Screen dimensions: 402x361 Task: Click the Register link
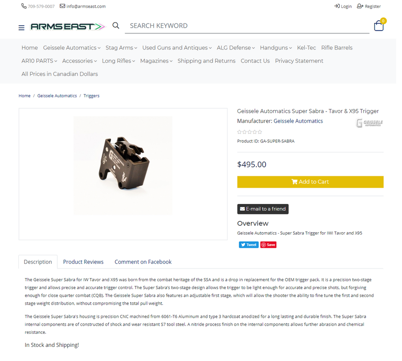point(369,6)
